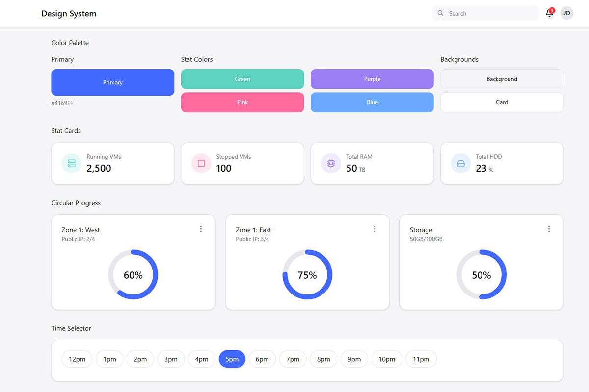589x392 pixels.
Task: Select the 5pm time option
Action: [232, 359]
